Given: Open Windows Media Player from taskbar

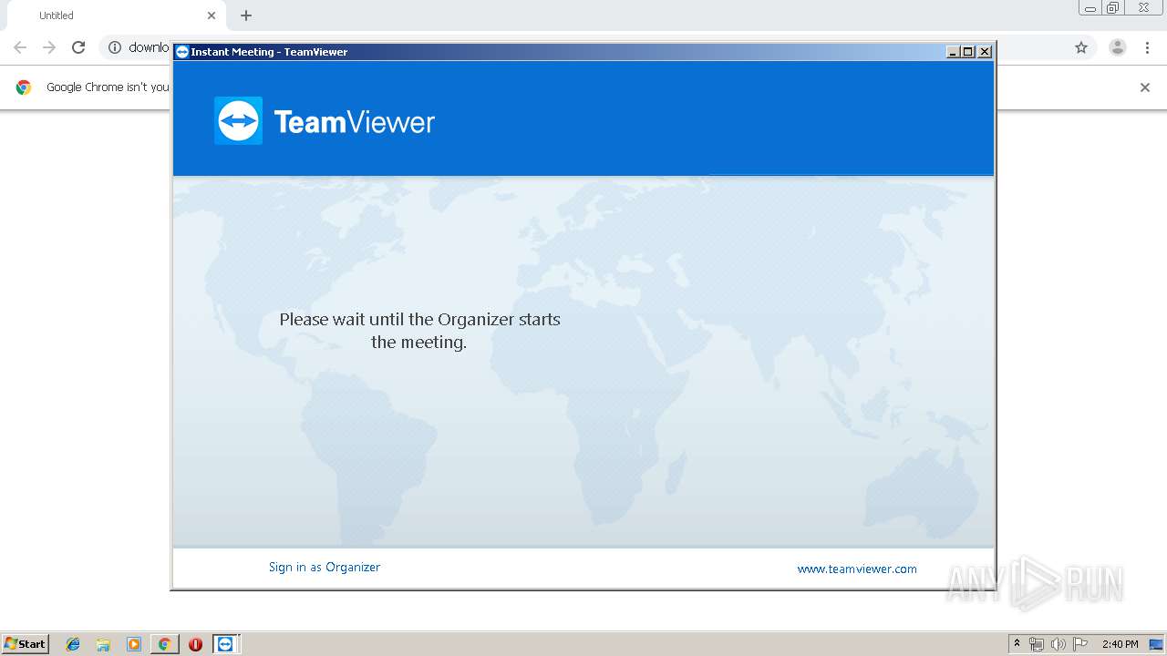Looking at the screenshot, I should [134, 644].
